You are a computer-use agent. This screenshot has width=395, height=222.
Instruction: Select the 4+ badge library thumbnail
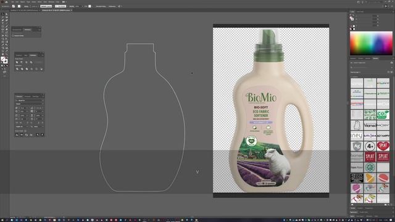coord(370,146)
